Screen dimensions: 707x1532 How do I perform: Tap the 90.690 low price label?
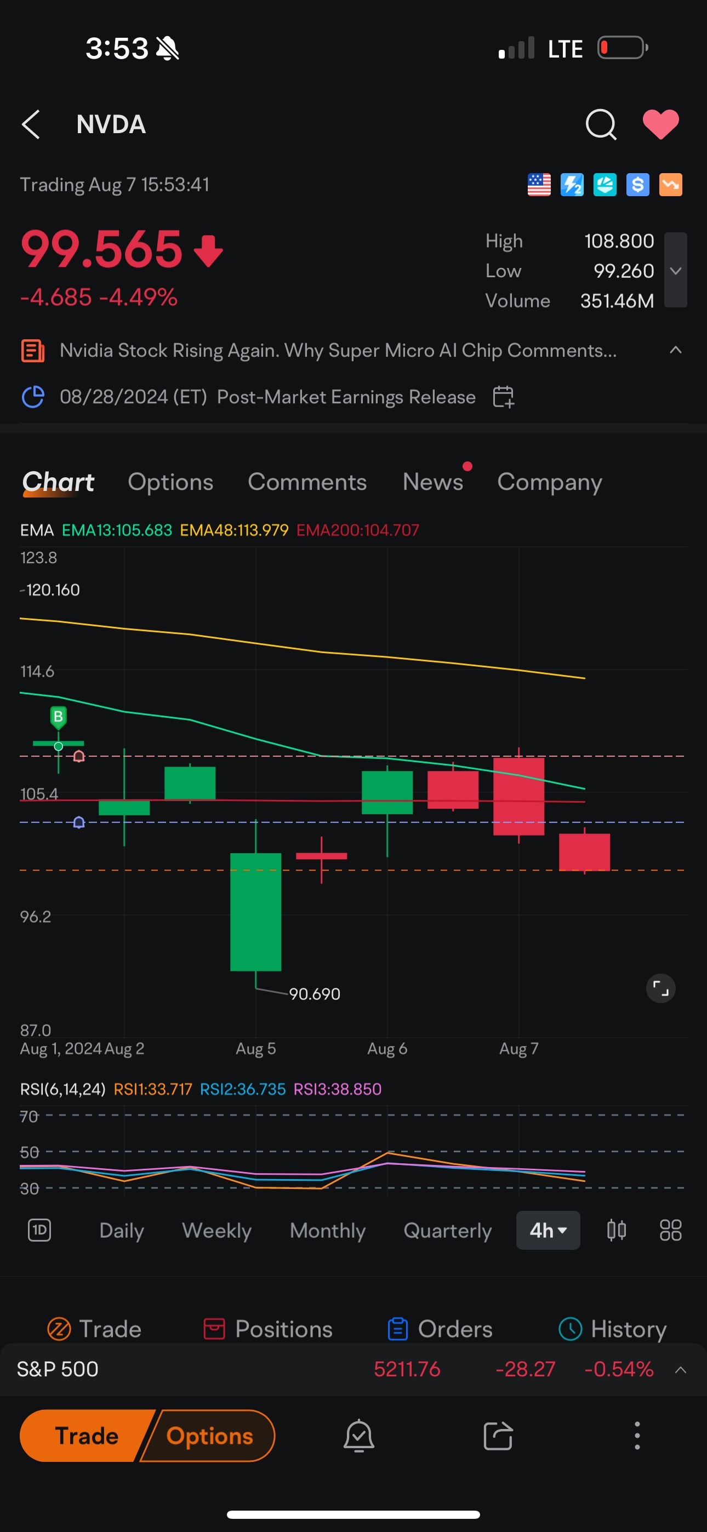(314, 994)
